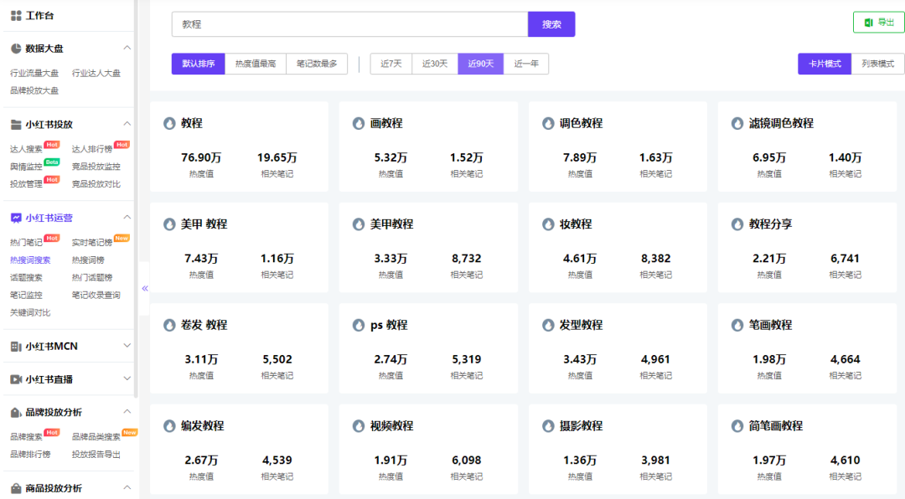Click flame icon on 画教程 card
The width and height of the screenshot is (905, 499).
359,123
